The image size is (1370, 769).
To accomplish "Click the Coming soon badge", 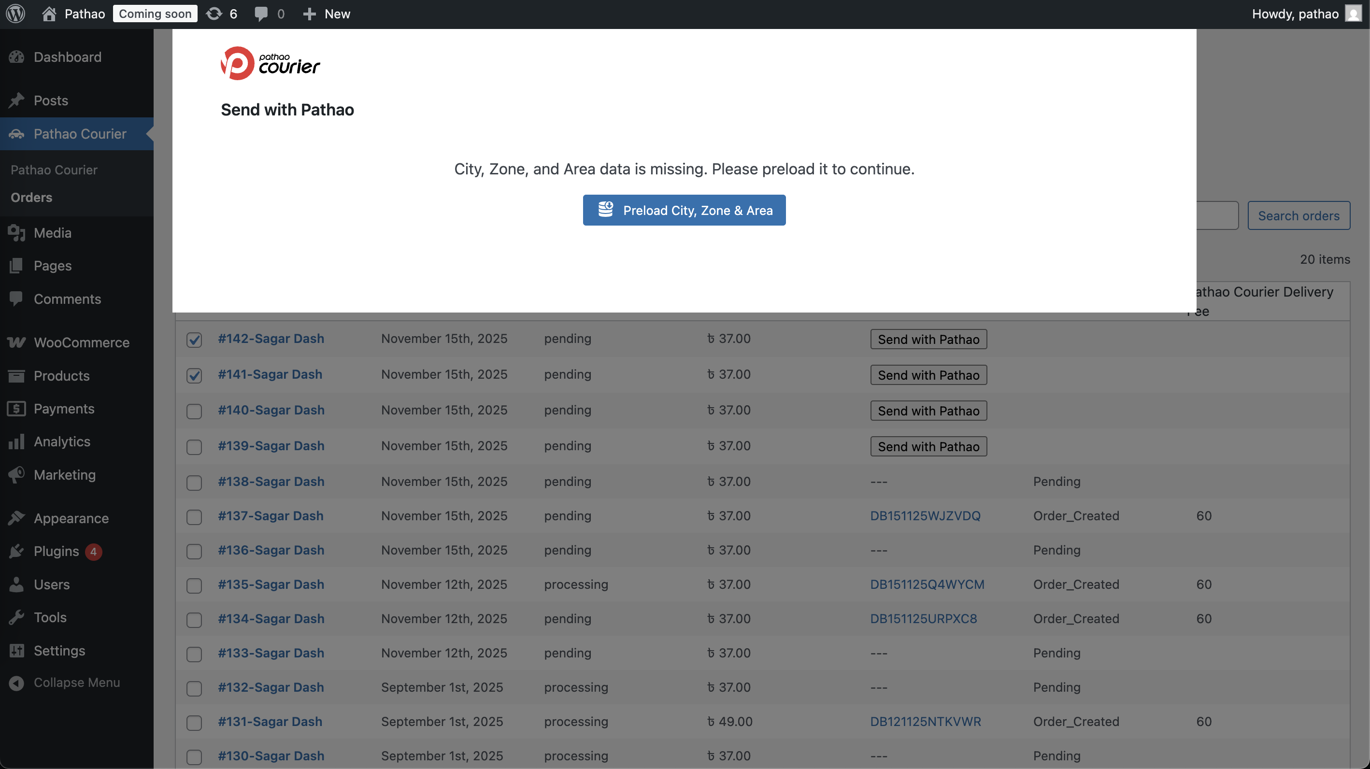I will pyautogui.click(x=155, y=14).
